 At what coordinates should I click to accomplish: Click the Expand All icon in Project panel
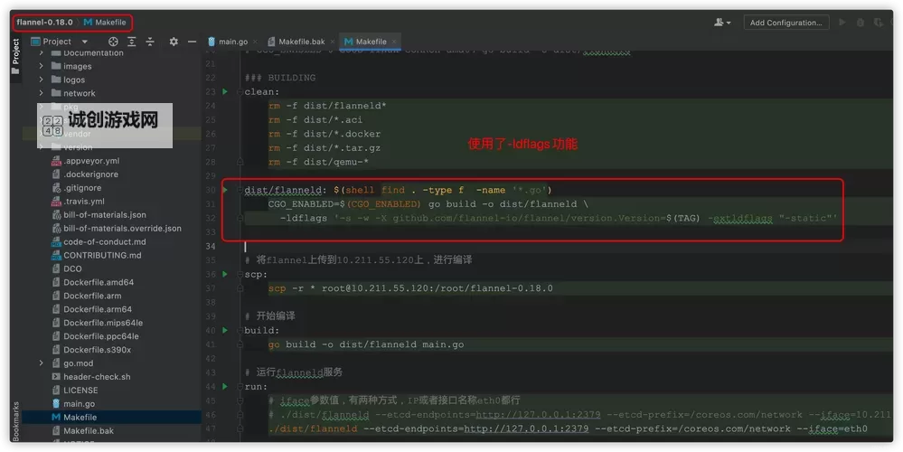[x=132, y=42]
